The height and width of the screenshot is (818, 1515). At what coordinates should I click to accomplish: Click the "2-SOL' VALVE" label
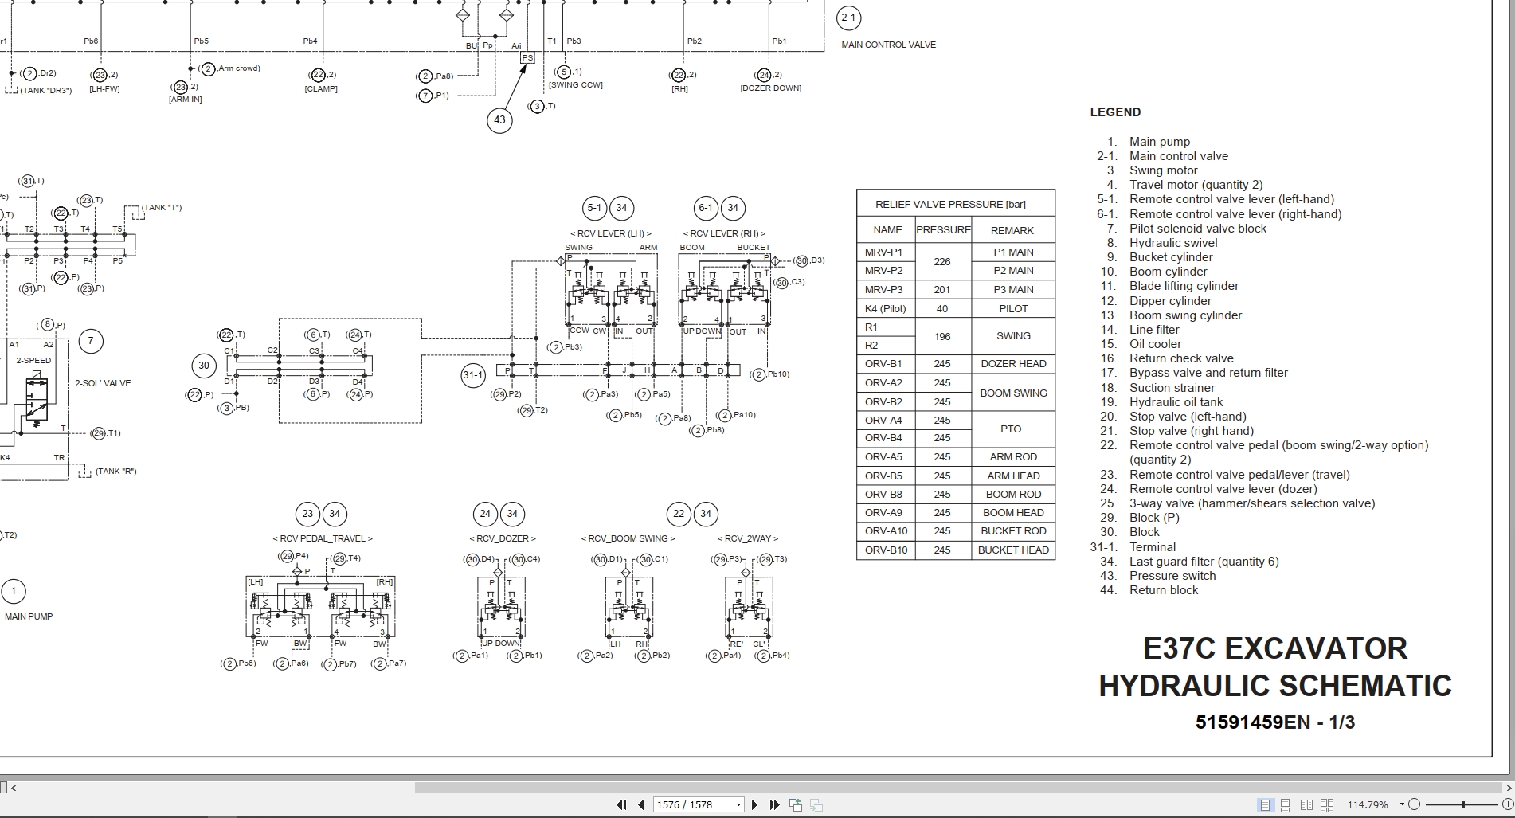pyautogui.click(x=103, y=383)
